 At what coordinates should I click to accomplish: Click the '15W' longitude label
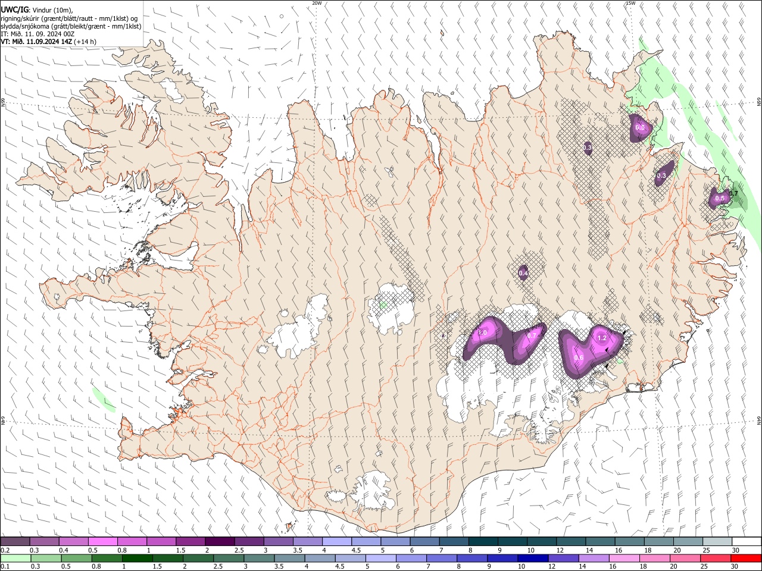click(x=630, y=3)
